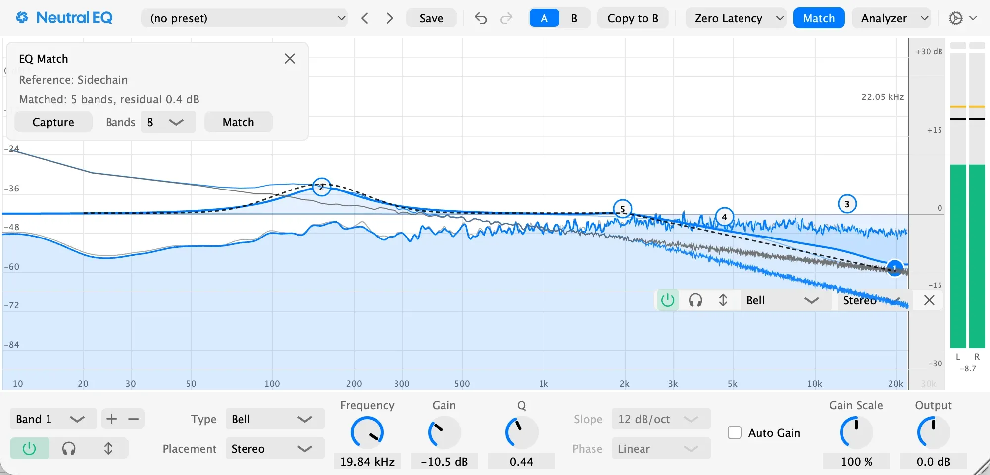Image resolution: width=990 pixels, height=475 pixels.
Task: Select band node 1 near 20k
Action: [x=894, y=268]
